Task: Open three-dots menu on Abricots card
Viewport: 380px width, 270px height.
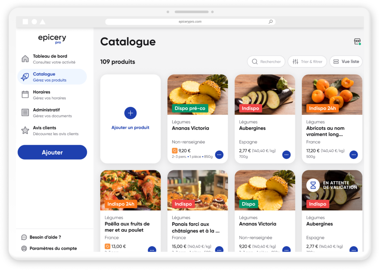Action: pos(353,155)
